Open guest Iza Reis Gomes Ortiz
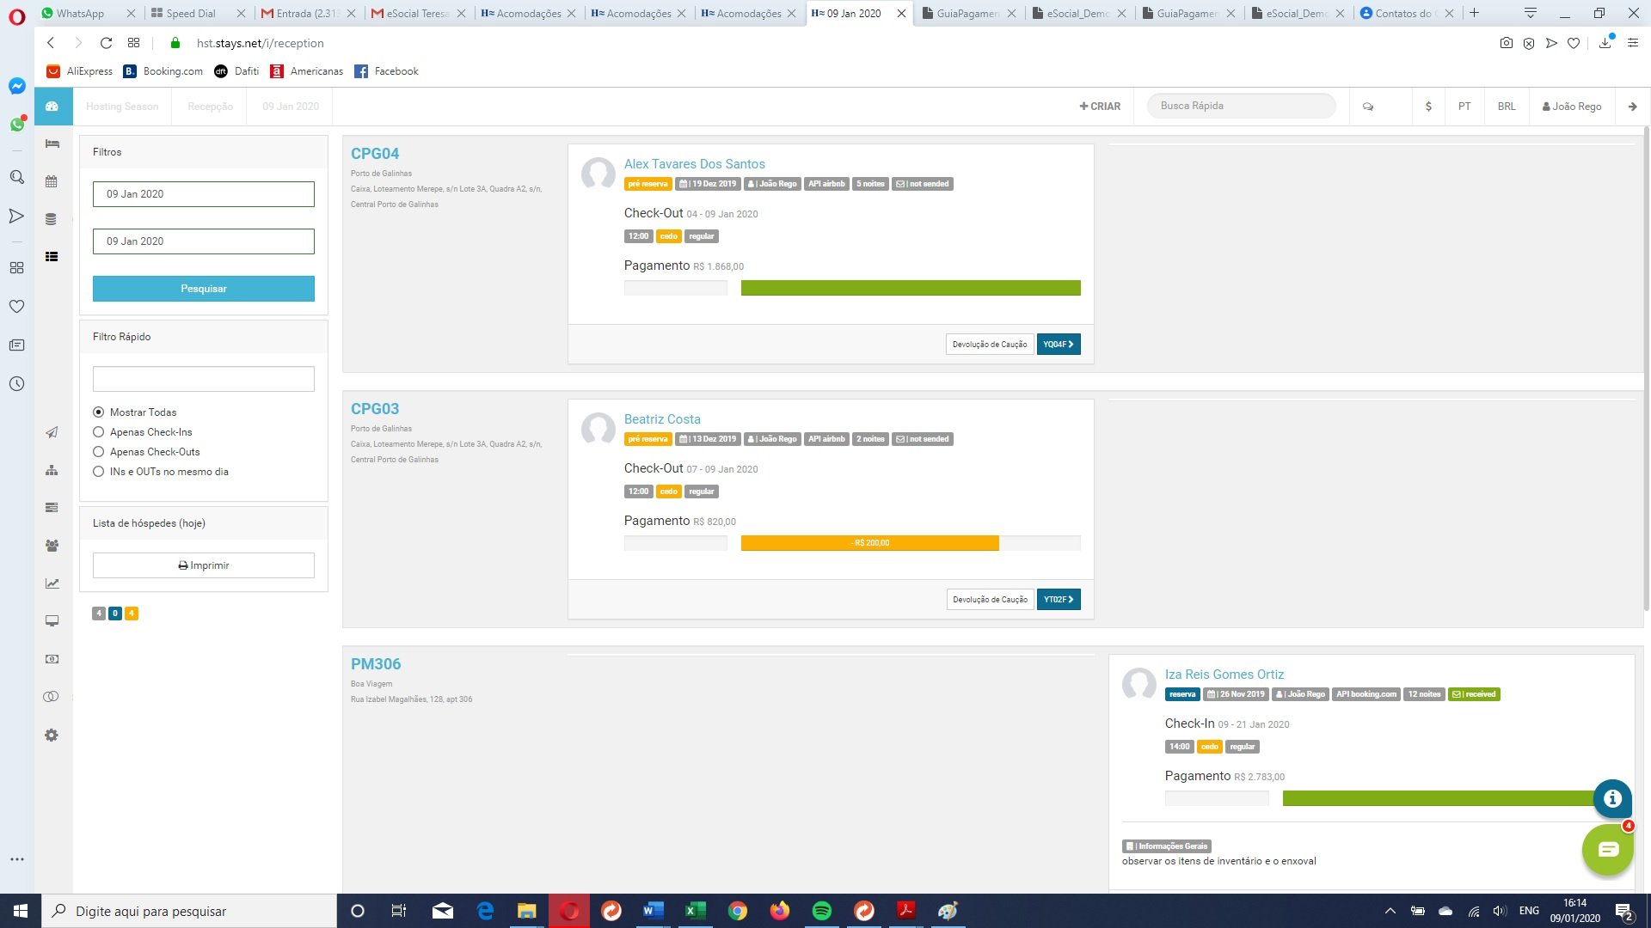Viewport: 1651px width, 928px height. (1224, 675)
